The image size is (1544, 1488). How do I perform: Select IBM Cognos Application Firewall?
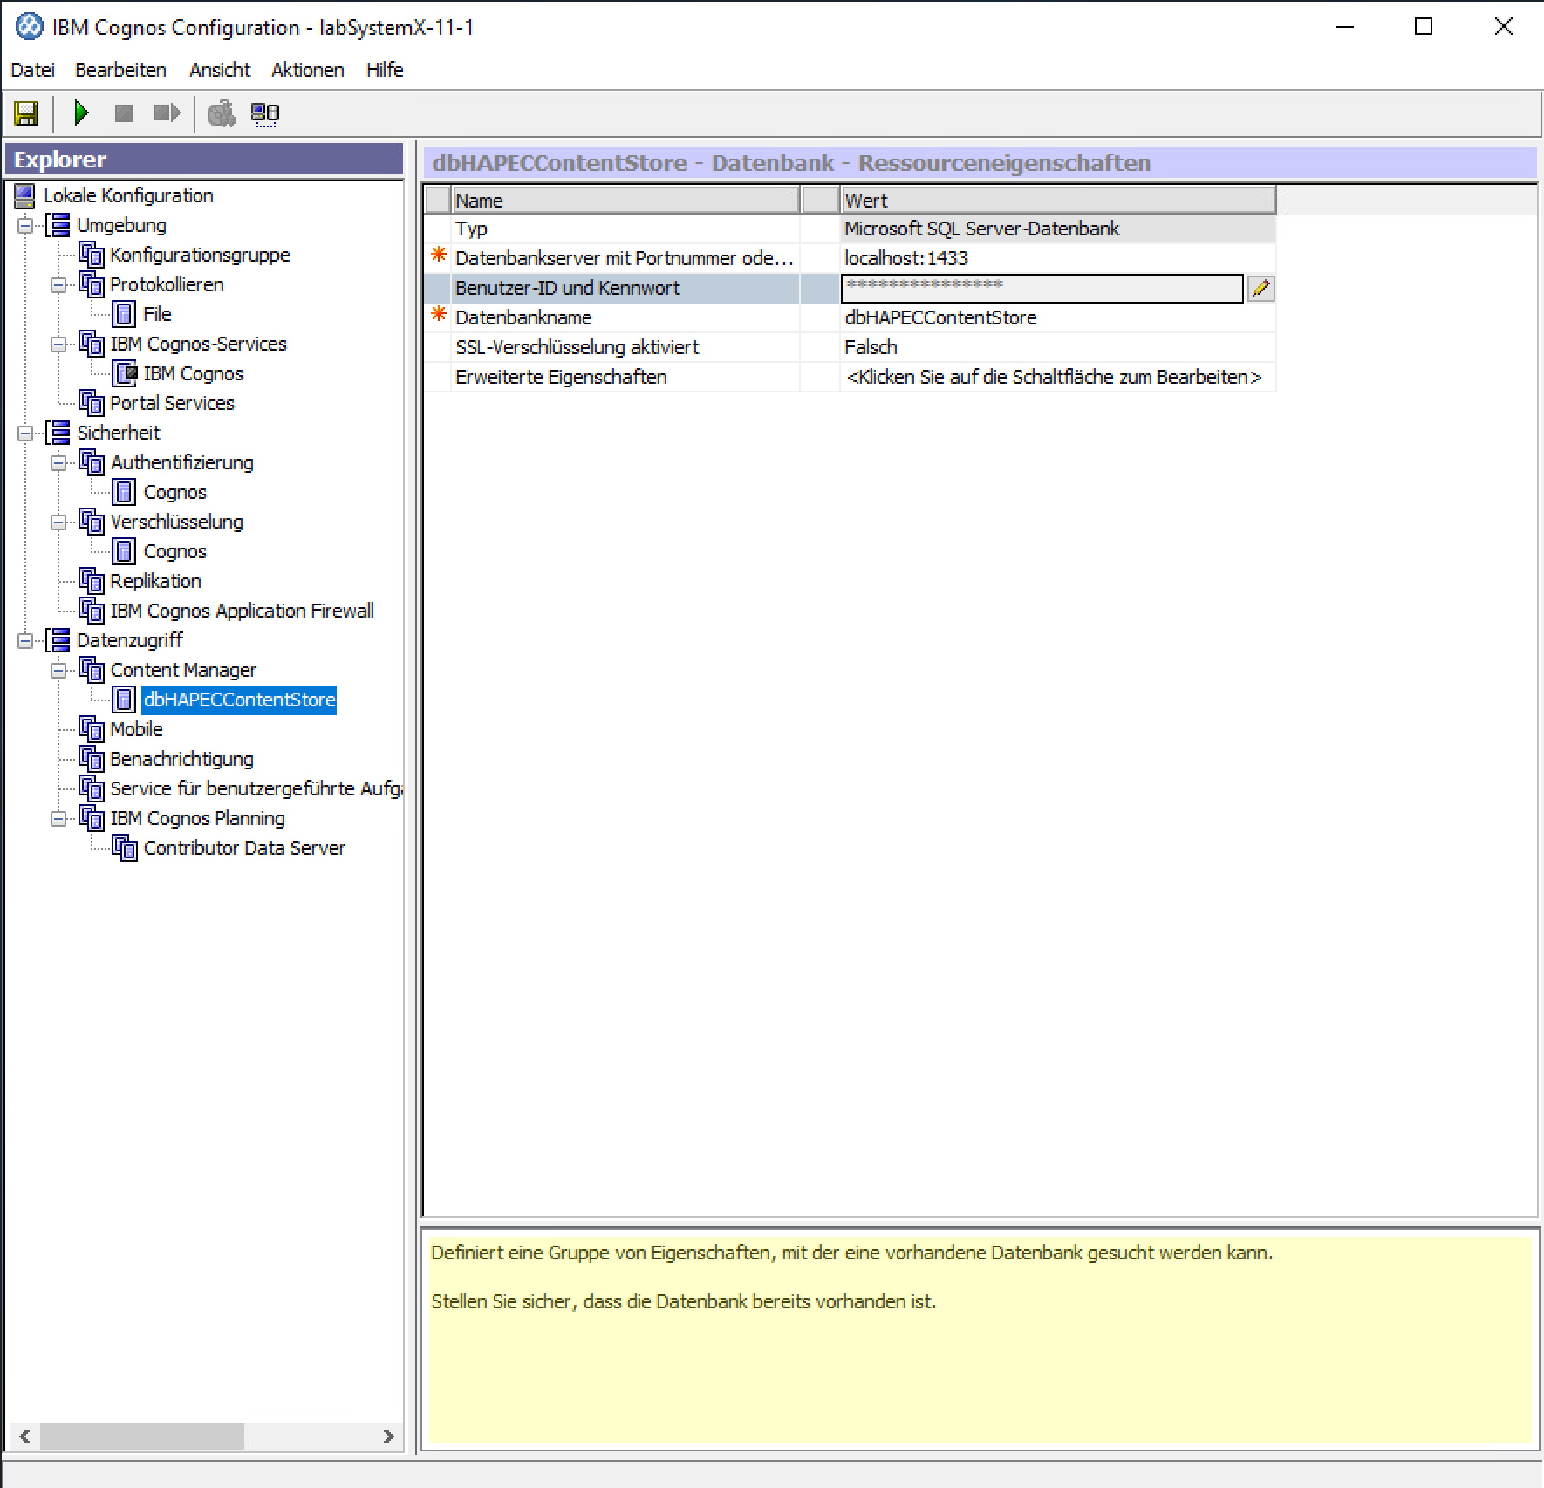[242, 611]
